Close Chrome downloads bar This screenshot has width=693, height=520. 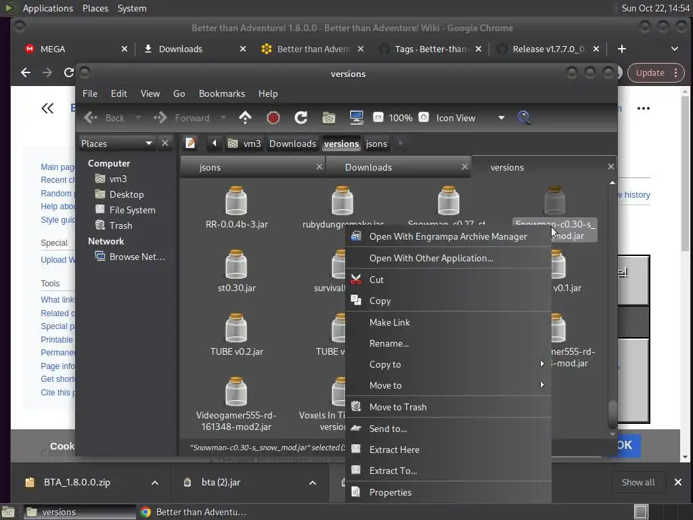point(678,482)
